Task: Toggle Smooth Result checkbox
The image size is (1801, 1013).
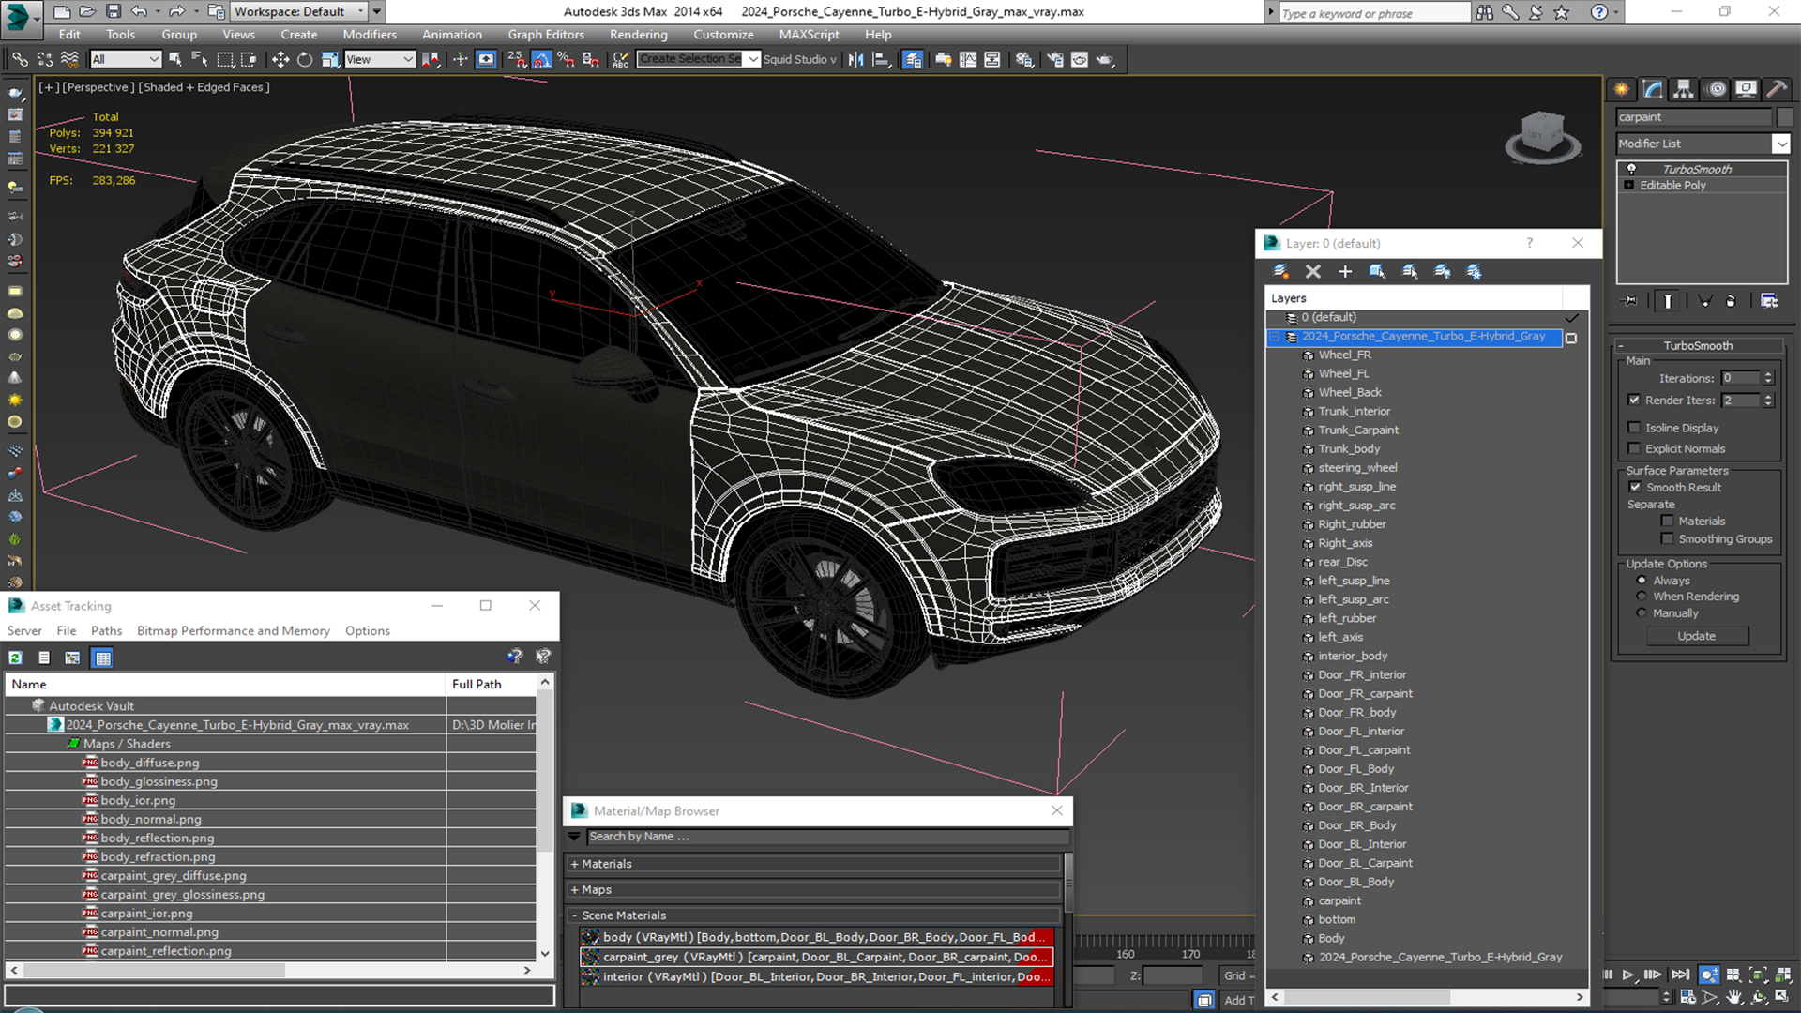Action: pos(1635,487)
